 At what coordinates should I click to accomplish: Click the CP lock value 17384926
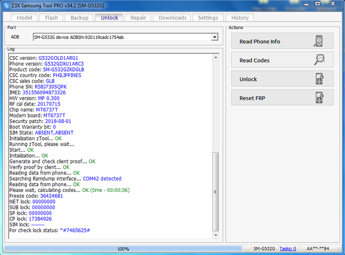tap(40, 219)
